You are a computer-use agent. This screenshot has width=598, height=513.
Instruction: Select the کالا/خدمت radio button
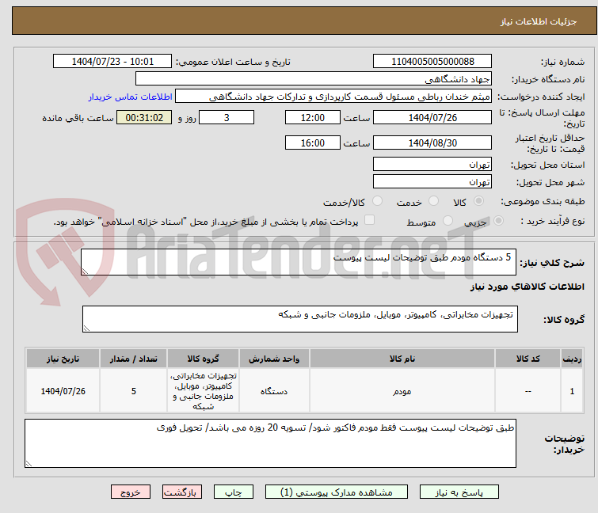pos(377,201)
